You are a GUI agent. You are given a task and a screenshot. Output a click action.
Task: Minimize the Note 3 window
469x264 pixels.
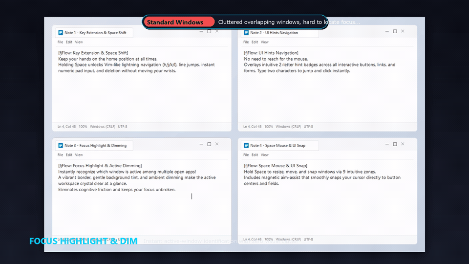coord(201,144)
